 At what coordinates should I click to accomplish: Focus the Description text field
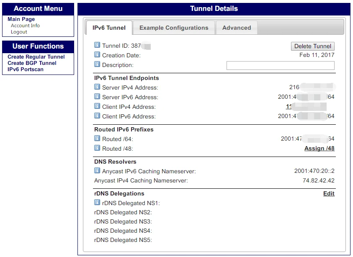click(280, 65)
